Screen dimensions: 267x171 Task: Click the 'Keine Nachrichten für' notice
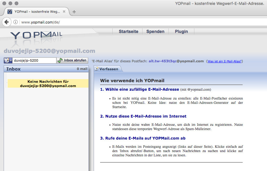point(48,83)
